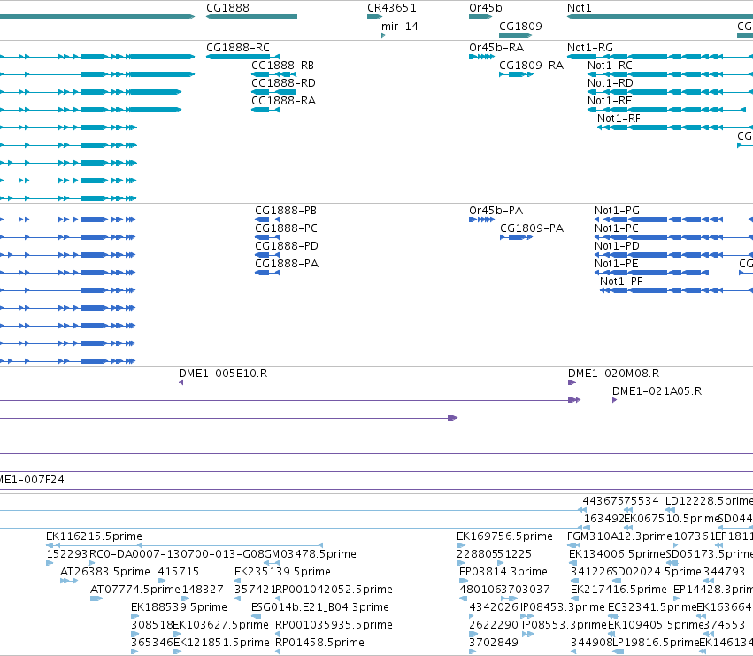The height and width of the screenshot is (656, 753).
Task: Select the EK121851.5prime EST
Action: [177, 652]
